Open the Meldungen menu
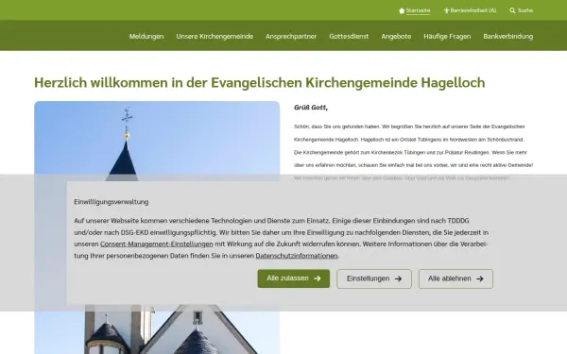The width and height of the screenshot is (567, 354). click(146, 37)
